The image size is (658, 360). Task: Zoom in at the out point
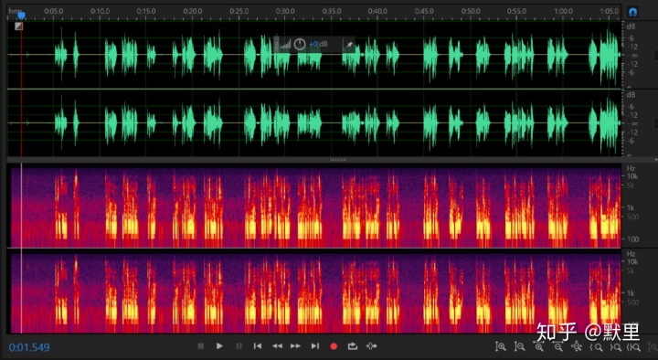coord(616,347)
